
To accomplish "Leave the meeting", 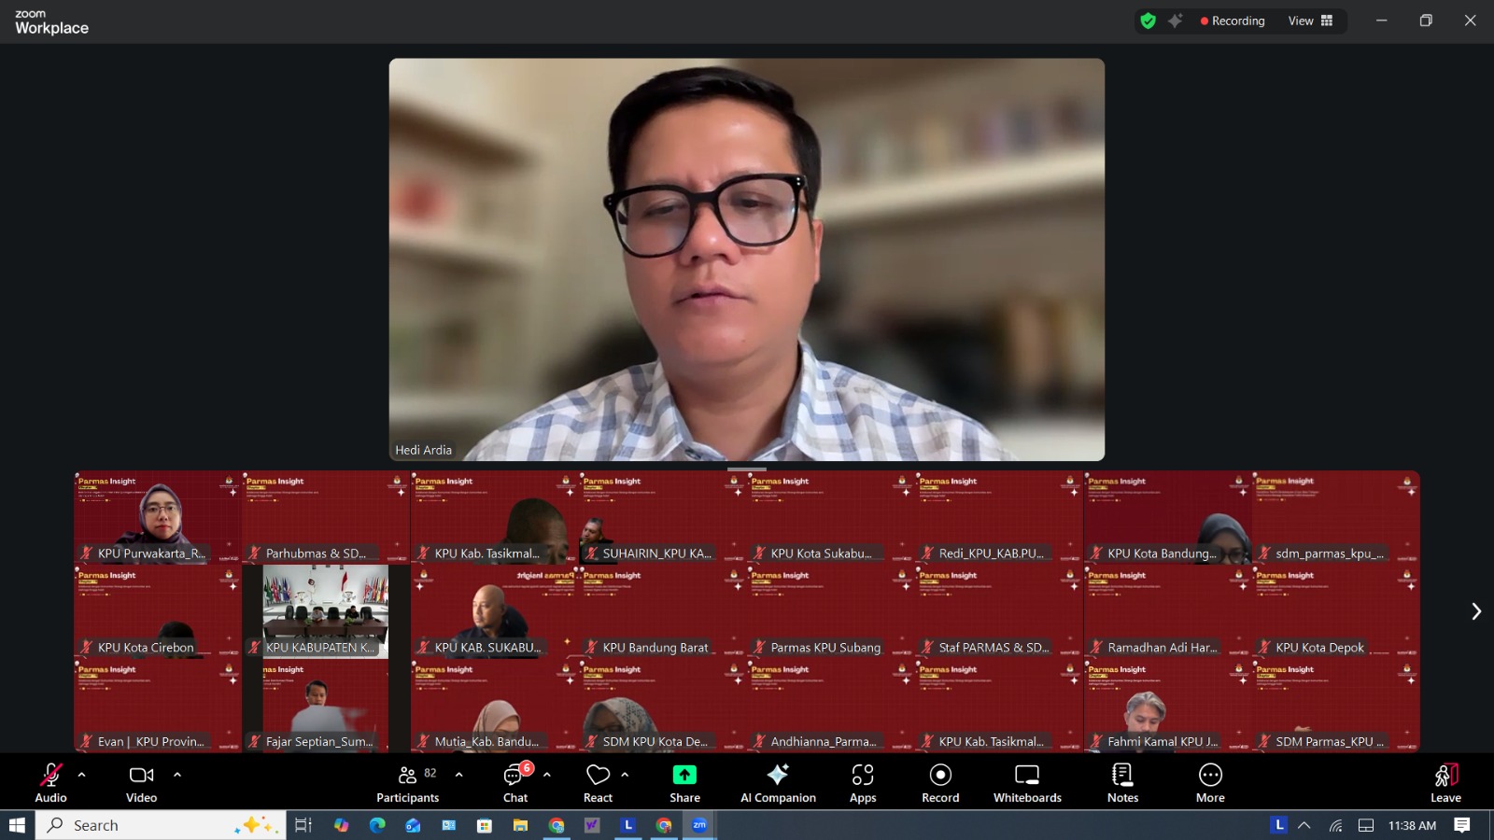I will tap(1445, 782).
